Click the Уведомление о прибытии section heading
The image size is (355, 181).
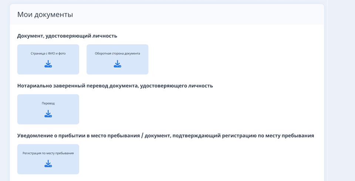click(165, 136)
